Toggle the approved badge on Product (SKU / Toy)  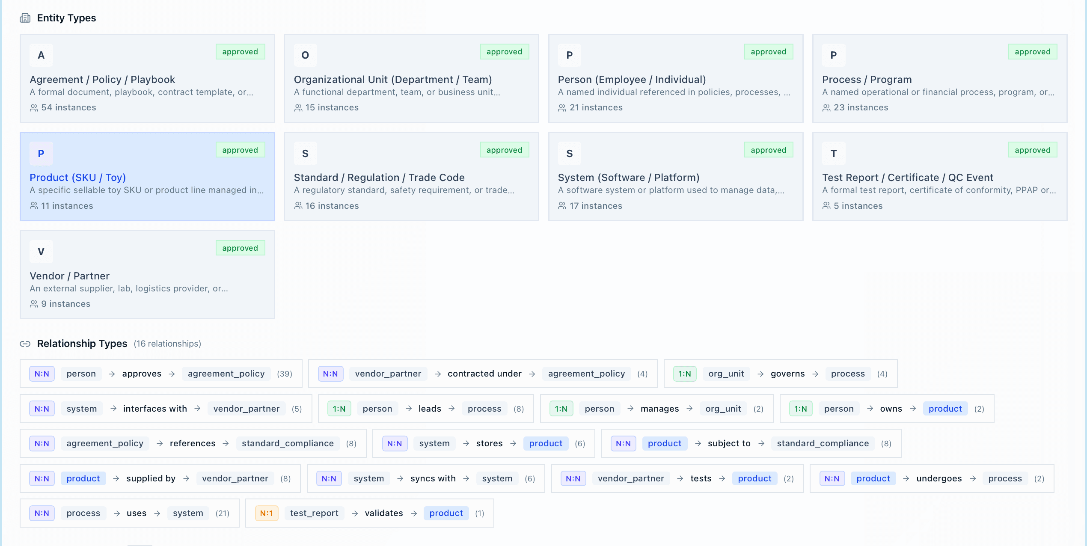click(240, 149)
